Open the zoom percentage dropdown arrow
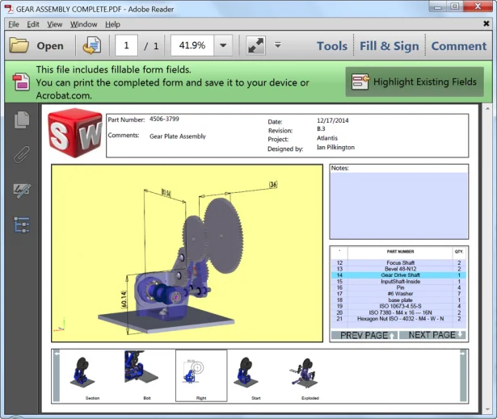 pos(223,46)
